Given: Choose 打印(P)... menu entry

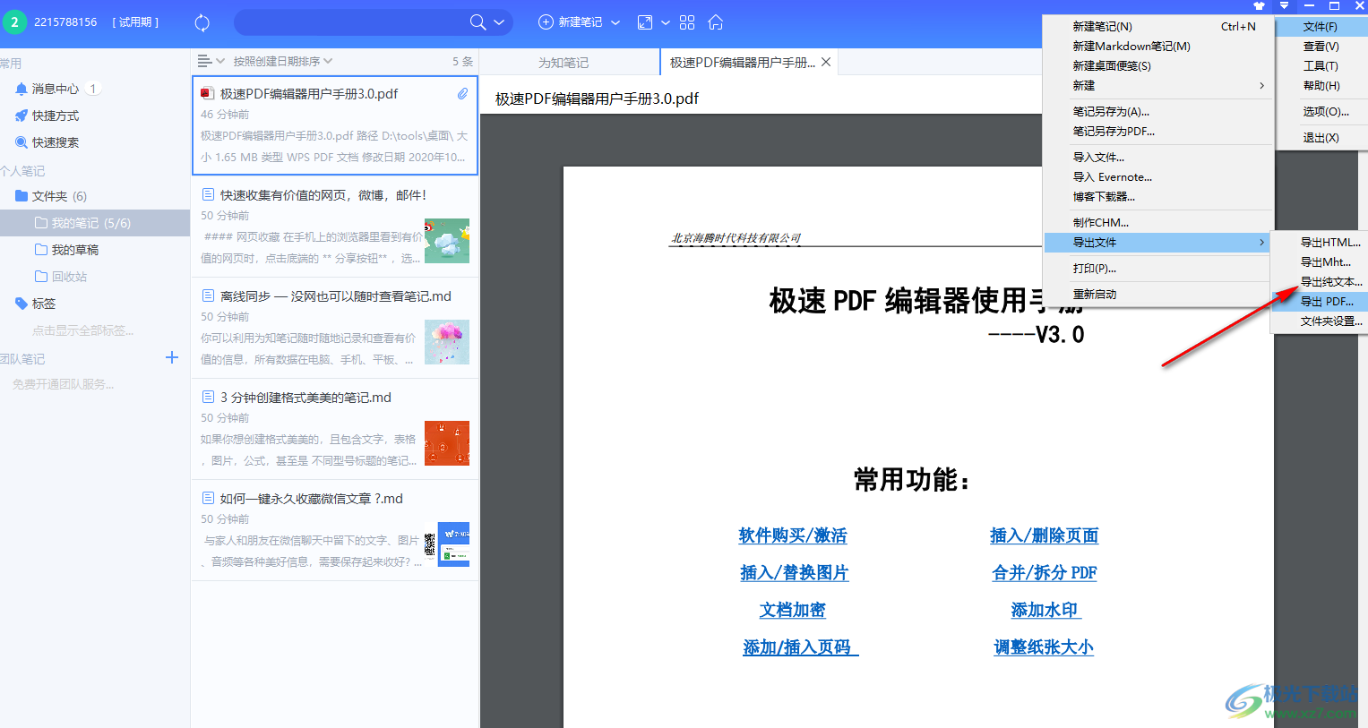Looking at the screenshot, I should [x=1158, y=269].
